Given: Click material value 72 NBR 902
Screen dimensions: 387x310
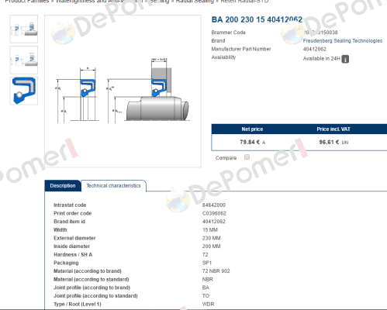Looking at the screenshot, I should (x=216, y=271).
